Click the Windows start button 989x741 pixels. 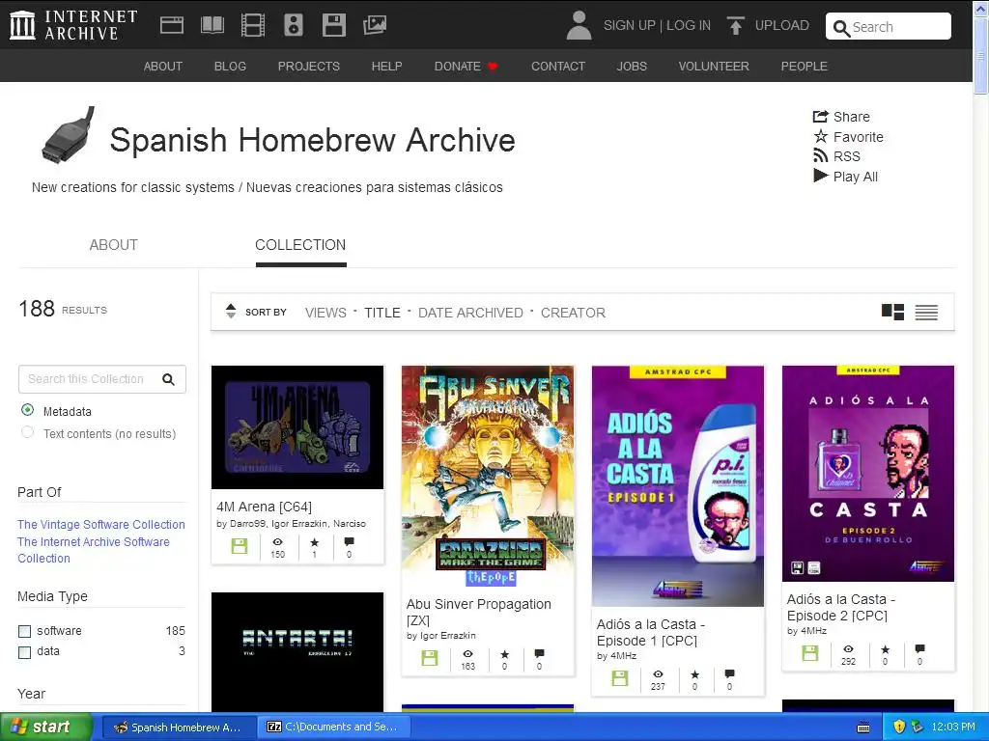tap(46, 727)
